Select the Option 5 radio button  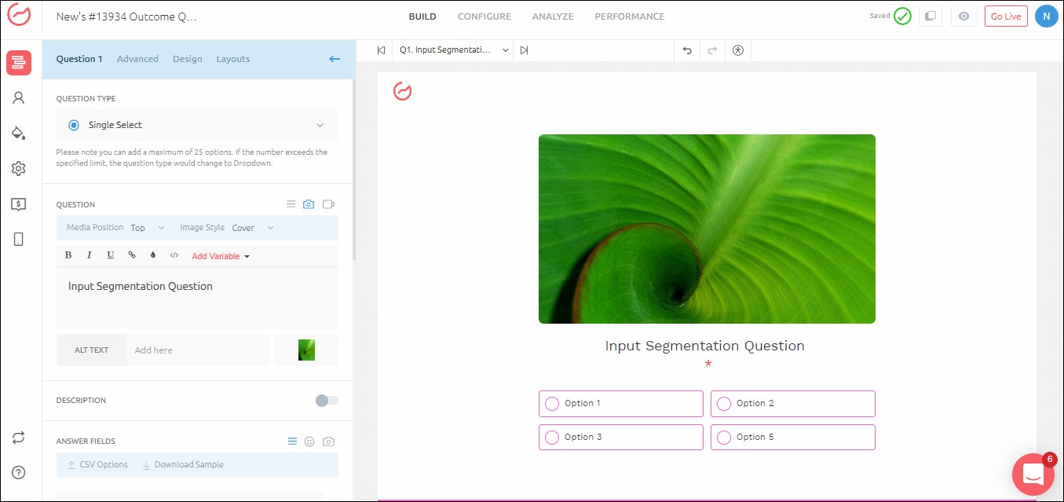723,437
